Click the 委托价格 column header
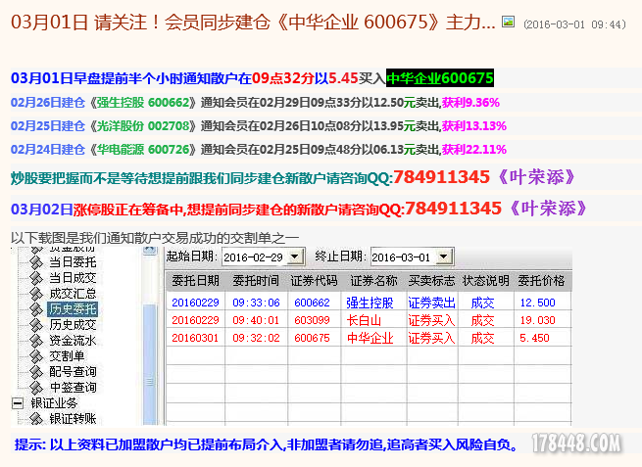Image resolution: width=642 pixels, height=467 pixels. coord(541,281)
